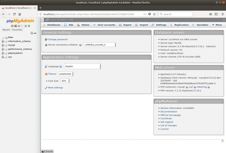Open Server connection collation dropdown
The width and height of the screenshot is (226, 153).
coord(100,45)
